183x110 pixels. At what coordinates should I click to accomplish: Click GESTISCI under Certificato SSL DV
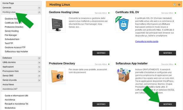click(167, 53)
